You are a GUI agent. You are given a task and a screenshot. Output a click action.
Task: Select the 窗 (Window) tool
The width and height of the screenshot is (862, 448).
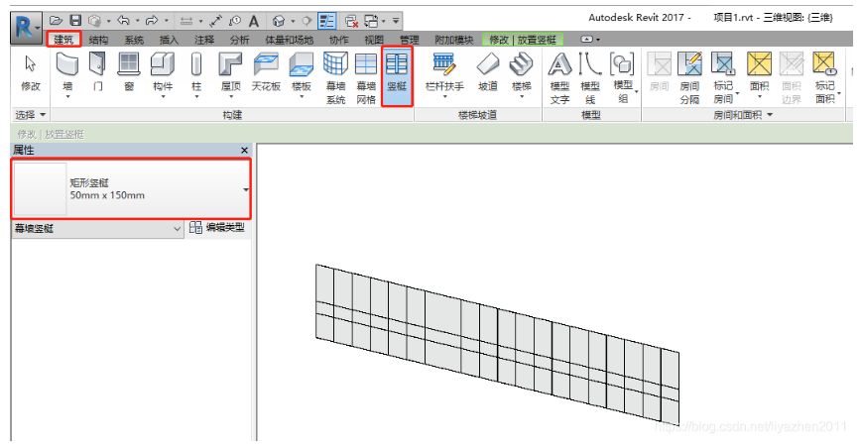pos(129,71)
